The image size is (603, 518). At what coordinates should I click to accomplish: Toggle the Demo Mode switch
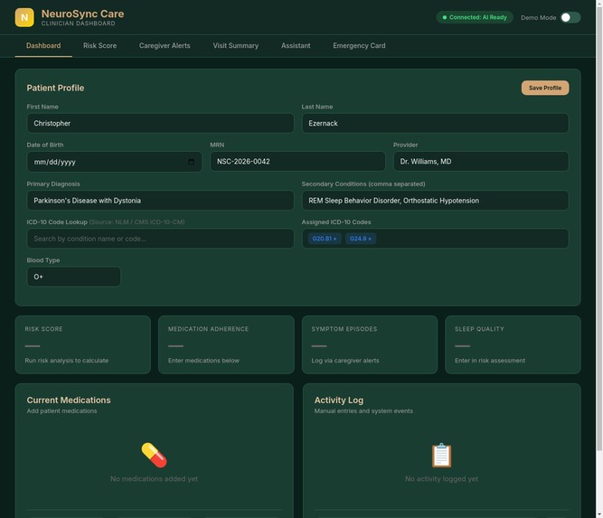tap(570, 18)
